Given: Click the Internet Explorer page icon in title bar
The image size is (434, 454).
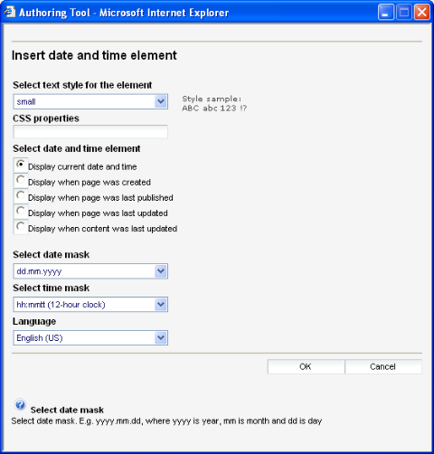Looking at the screenshot, I should point(10,12).
